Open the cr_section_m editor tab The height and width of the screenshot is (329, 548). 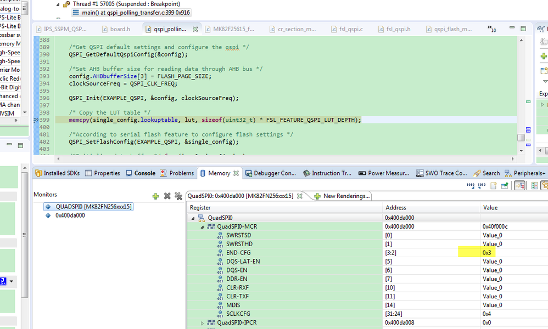[x=293, y=29]
